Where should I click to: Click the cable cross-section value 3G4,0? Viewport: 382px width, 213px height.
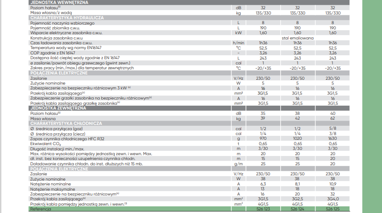point(332,199)
